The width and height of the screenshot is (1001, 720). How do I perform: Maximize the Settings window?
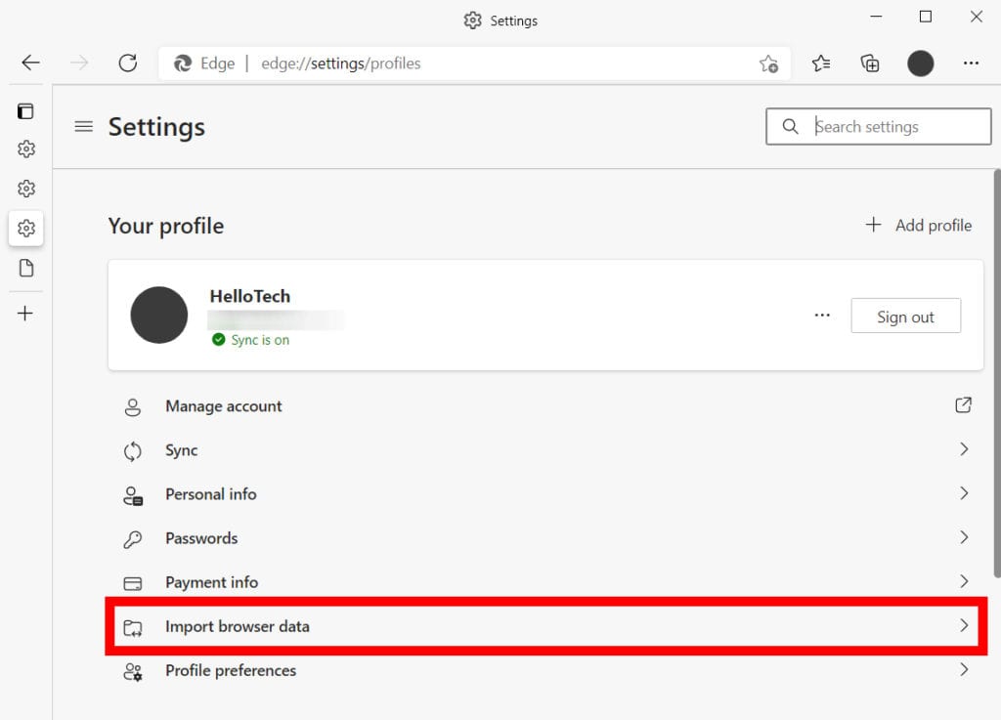point(926,17)
